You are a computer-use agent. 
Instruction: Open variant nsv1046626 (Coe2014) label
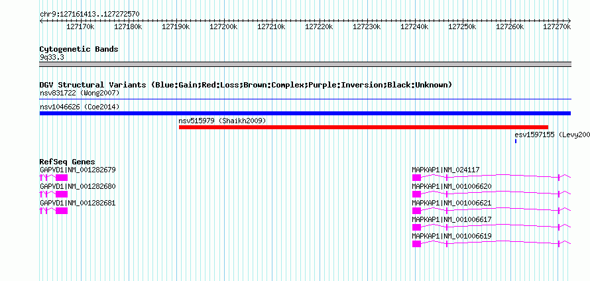tap(80, 107)
